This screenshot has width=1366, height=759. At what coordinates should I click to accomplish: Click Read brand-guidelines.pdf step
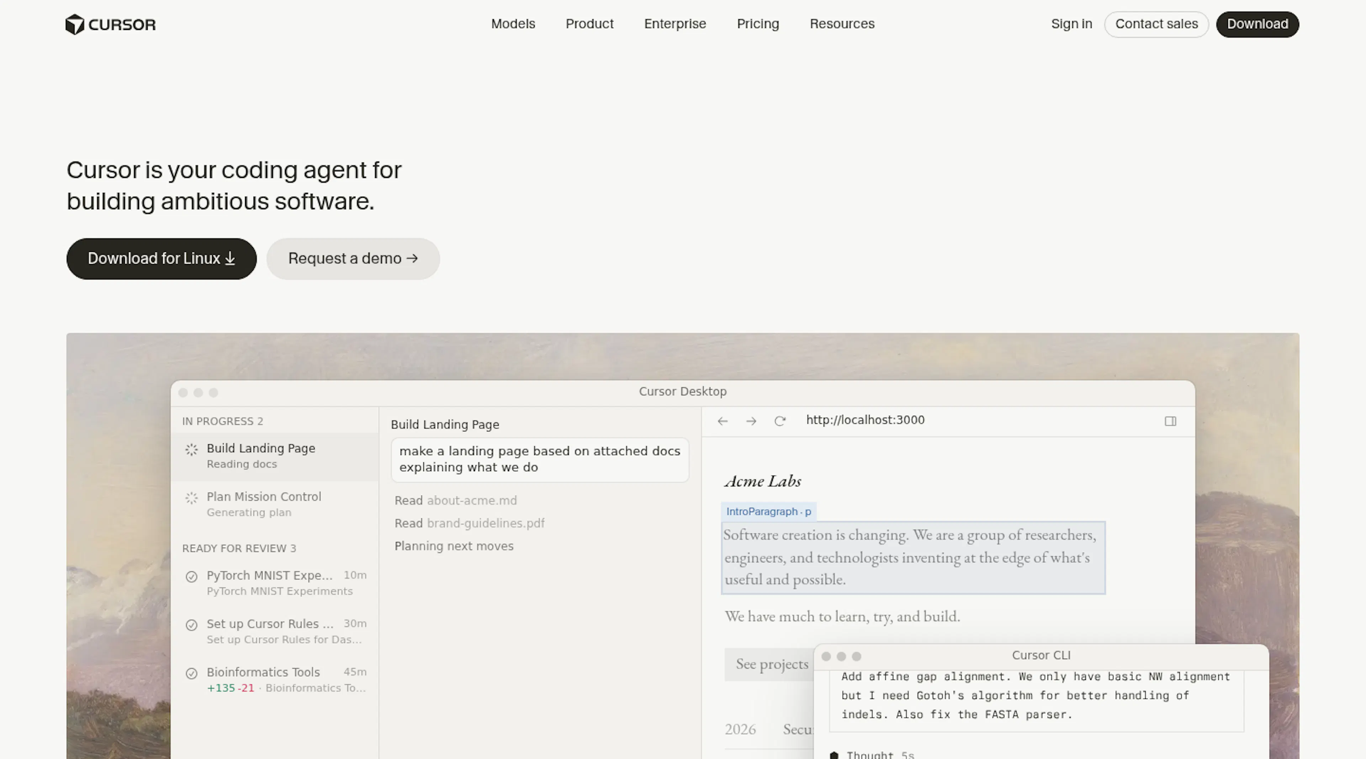pyautogui.click(x=469, y=523)
